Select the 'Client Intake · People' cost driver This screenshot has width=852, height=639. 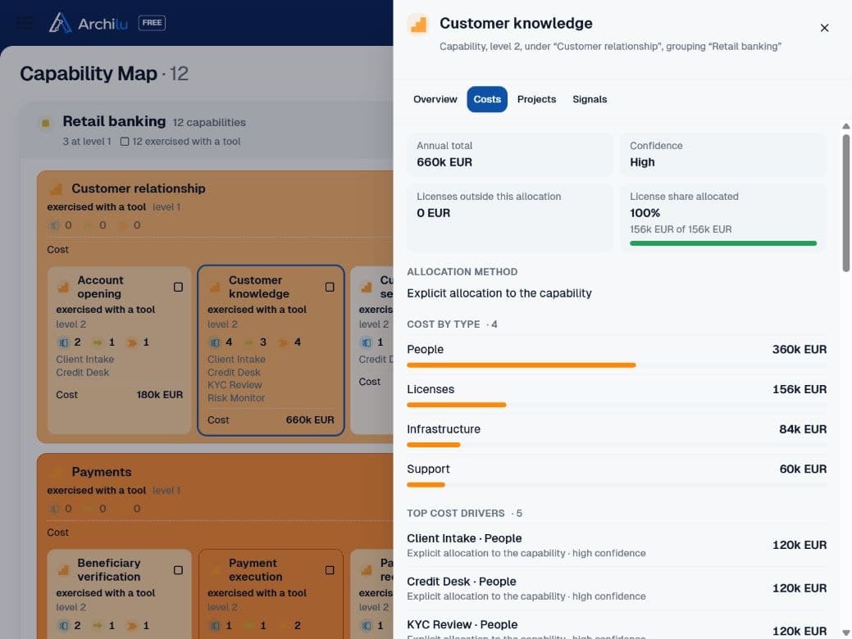617,545
